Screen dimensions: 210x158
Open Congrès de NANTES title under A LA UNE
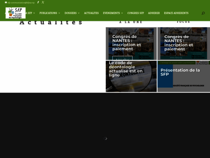127,43
